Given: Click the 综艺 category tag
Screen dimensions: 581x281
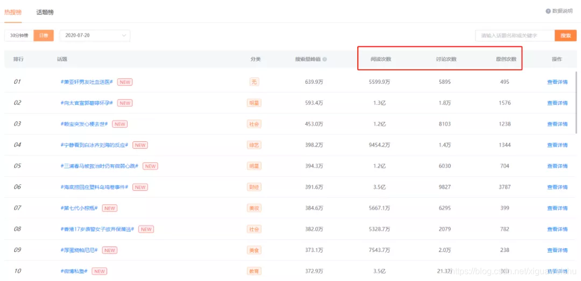Looking at the screenshot, I should click(254, 145).
